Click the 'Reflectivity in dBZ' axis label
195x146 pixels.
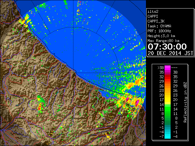185,102
